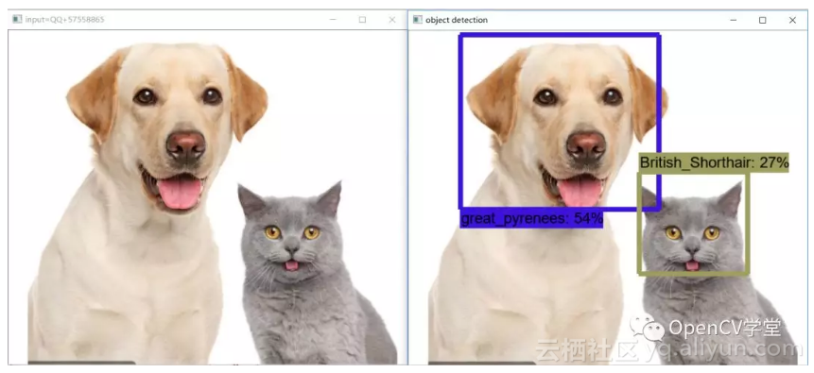Click the great_pyrenees: 54% label
The width and height of the screenshot is (814, 373).
(531, 219)
